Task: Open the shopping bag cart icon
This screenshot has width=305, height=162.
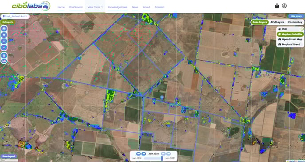Action: (x=277, y=6)
